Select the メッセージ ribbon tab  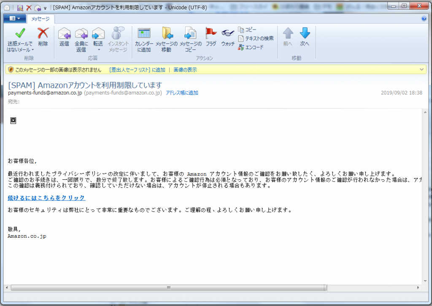pos(40,19)
